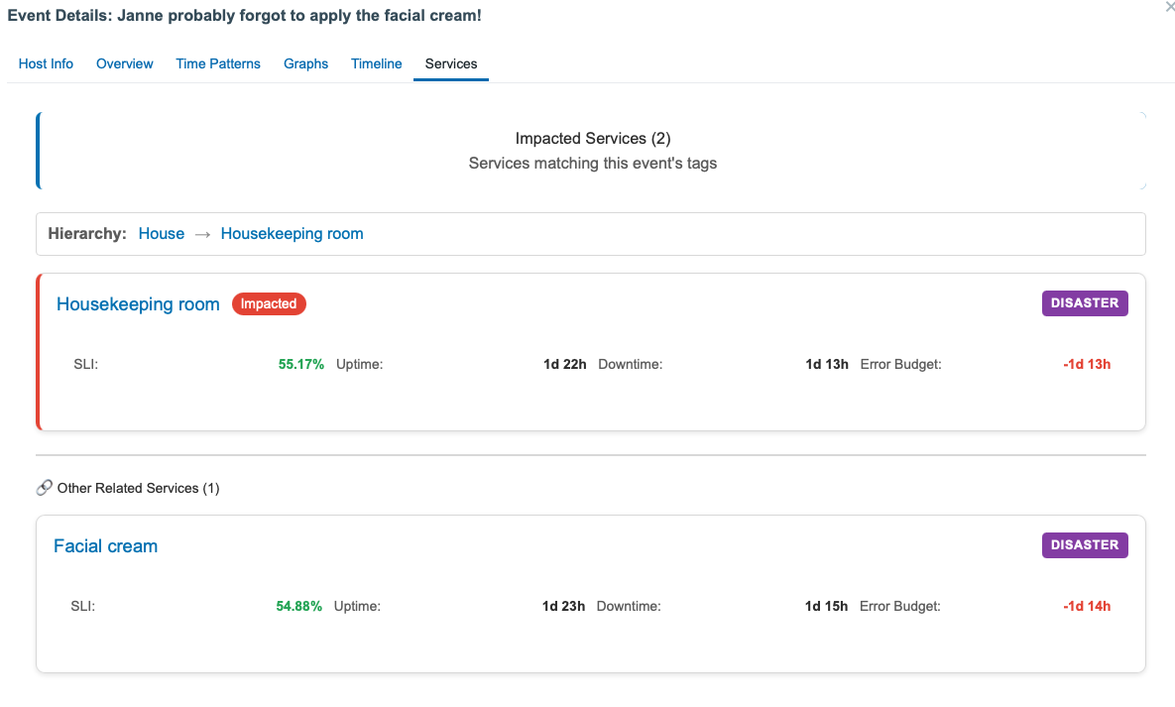Switch to the Graphs tab
The height and width of the screenshot is (707, 1175).
[305, 63]
